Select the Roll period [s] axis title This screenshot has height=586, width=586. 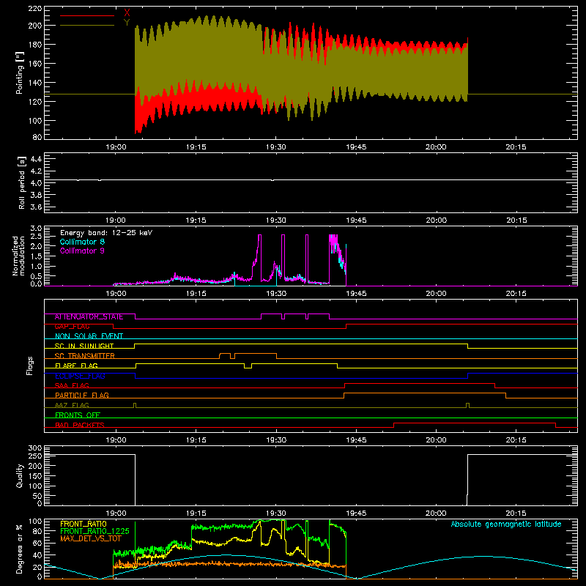click(22, 182)
